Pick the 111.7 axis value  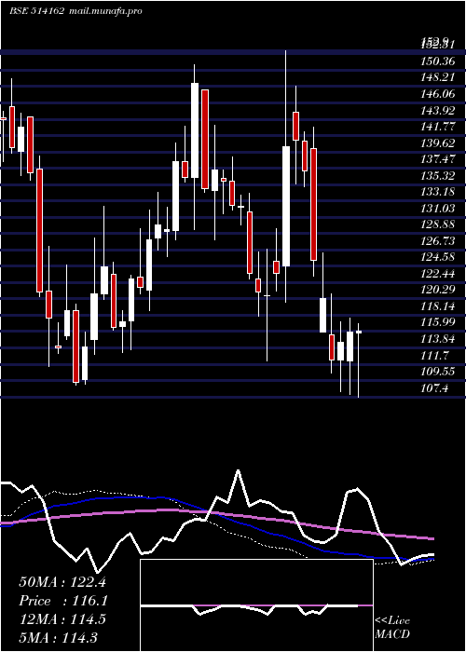click(434, 355)
